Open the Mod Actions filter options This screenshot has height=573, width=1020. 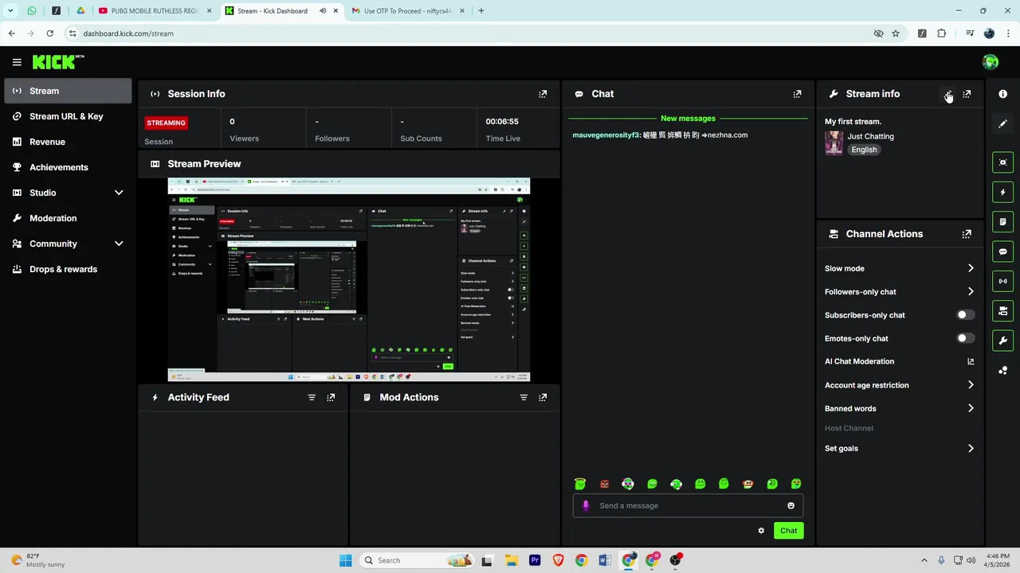click(x=524, y=397)
